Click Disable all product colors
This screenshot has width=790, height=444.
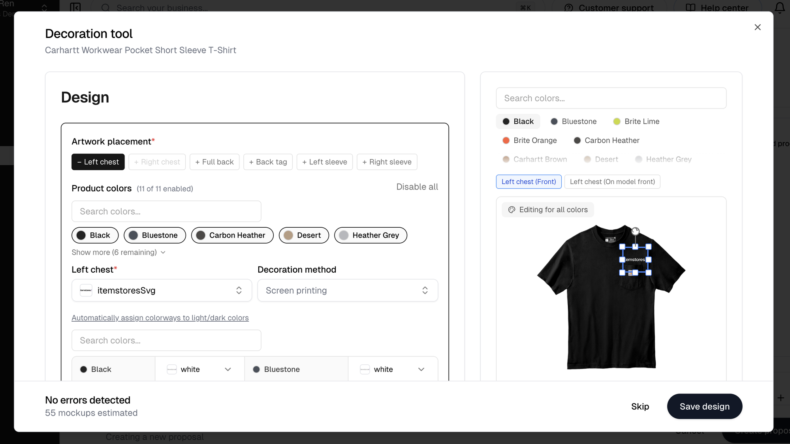[417, 187]
